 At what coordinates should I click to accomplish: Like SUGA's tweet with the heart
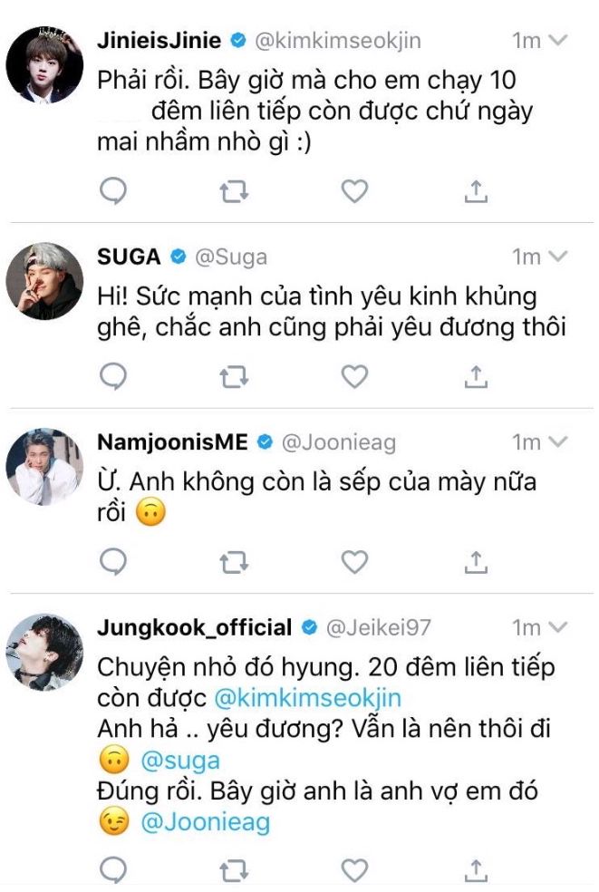click(x=354, y=375)
